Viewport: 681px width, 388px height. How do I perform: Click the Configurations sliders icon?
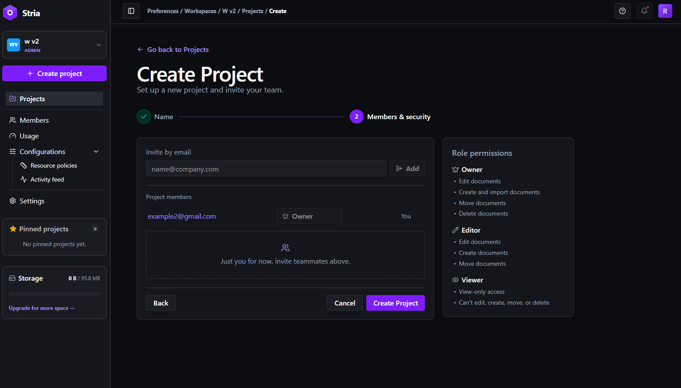coord(13,151)
